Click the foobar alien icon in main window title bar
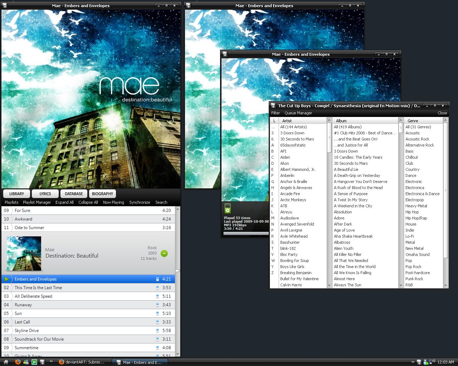 tap(5, 5)
